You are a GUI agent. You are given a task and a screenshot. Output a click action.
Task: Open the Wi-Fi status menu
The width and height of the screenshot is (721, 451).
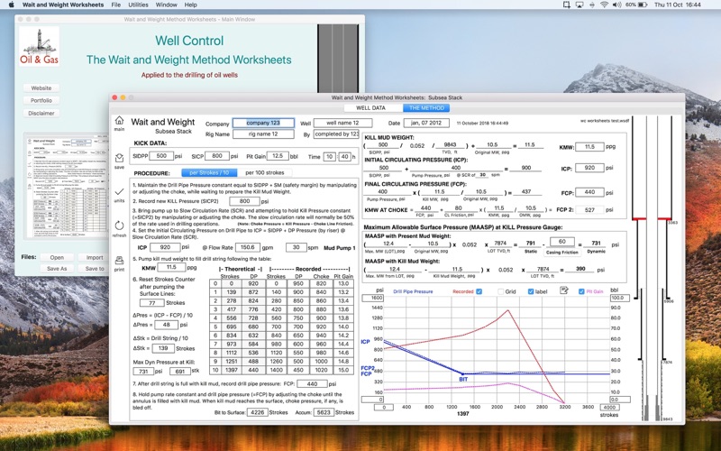pos(604,5)
